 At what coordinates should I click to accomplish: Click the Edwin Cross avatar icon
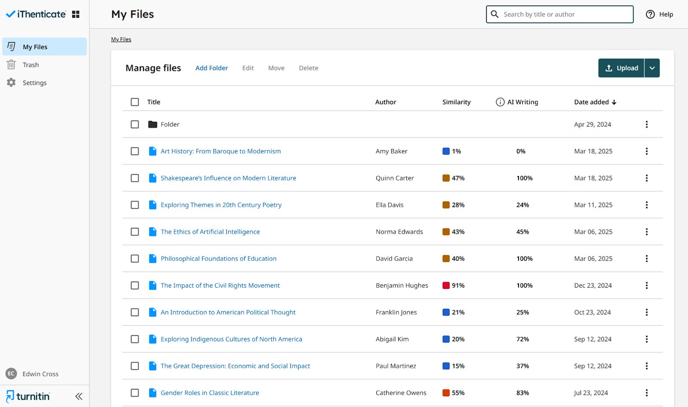point(11,374)
